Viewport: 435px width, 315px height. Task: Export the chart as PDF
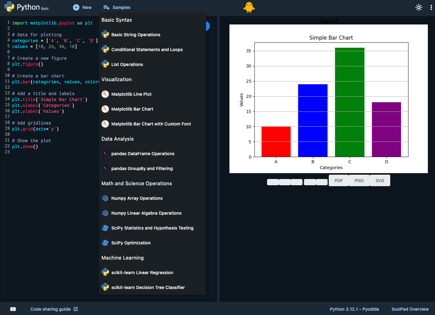(x=338, y=180)
